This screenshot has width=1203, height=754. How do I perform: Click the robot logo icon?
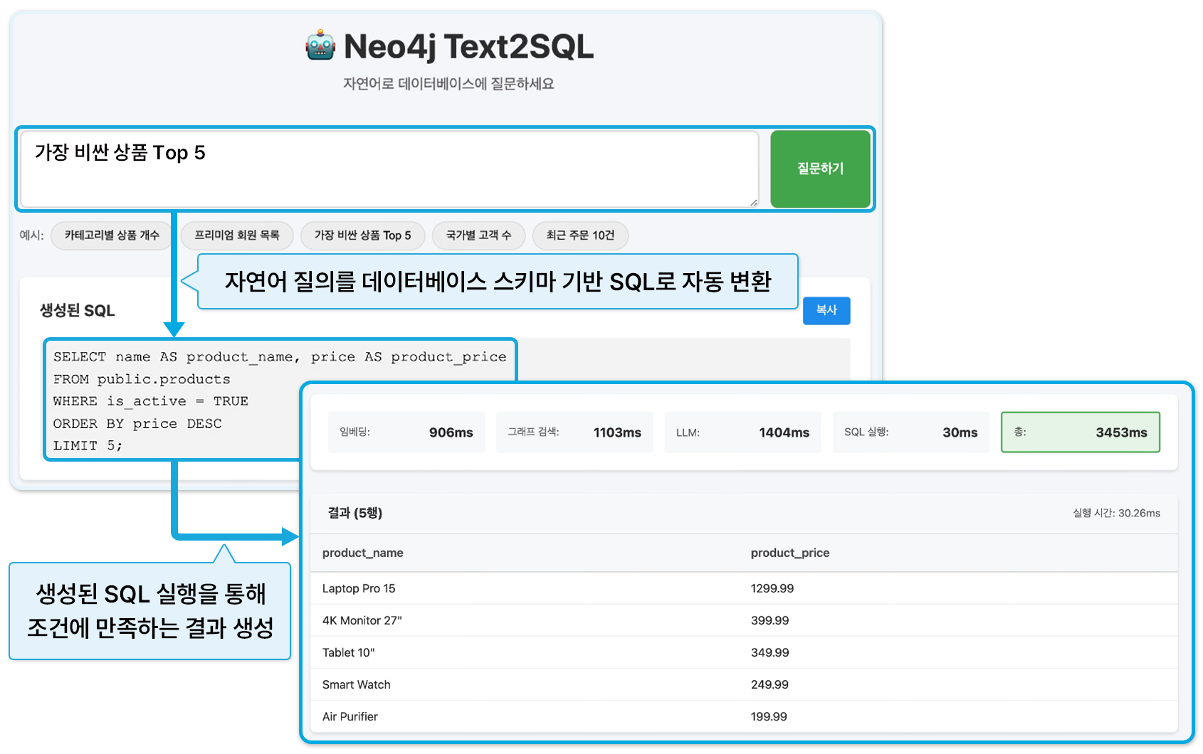click(320, 46)
